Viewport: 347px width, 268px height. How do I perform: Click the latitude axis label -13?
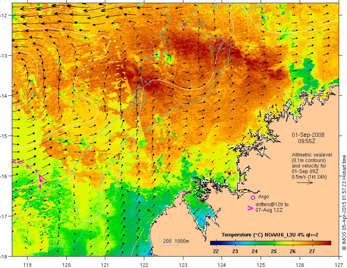coord(4,56)
